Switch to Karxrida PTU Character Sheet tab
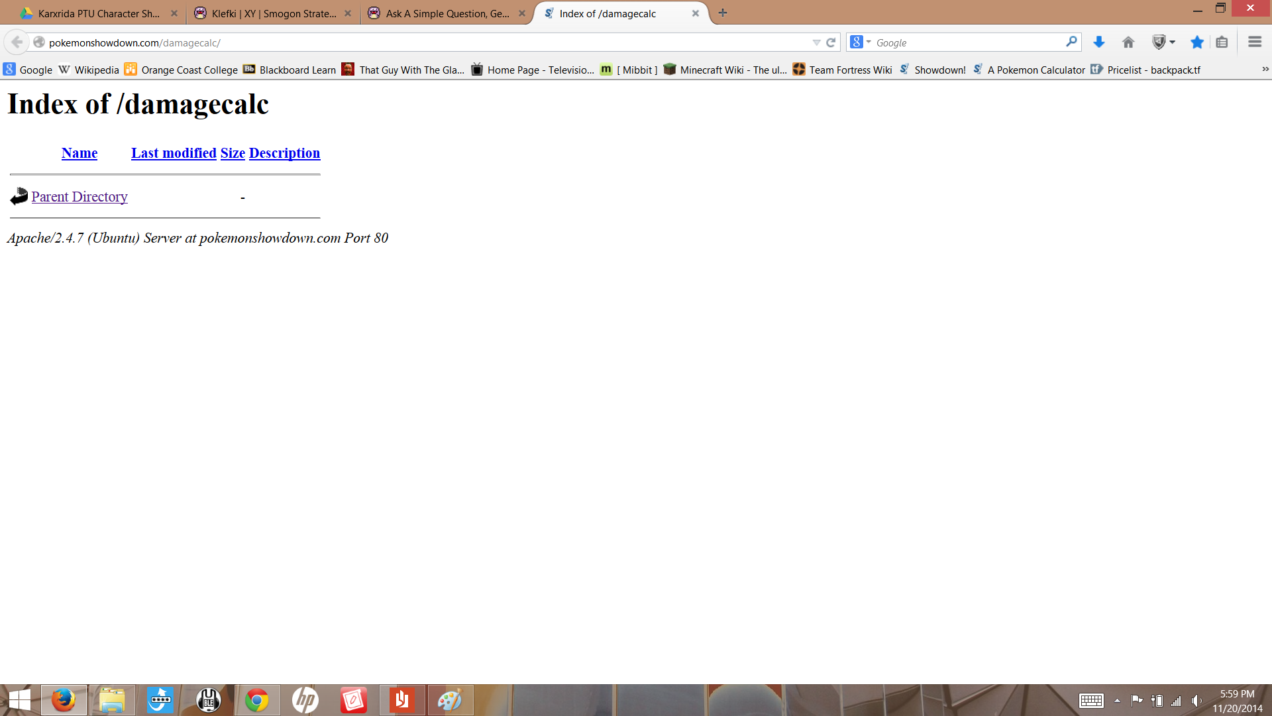This screenshot has height=716, width=1272. (x=98, y=13)
